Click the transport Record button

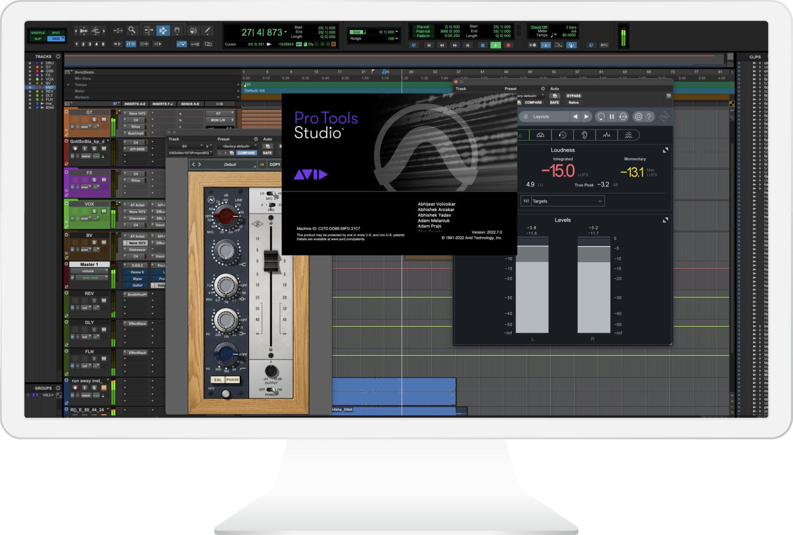[x=508, y=45]
